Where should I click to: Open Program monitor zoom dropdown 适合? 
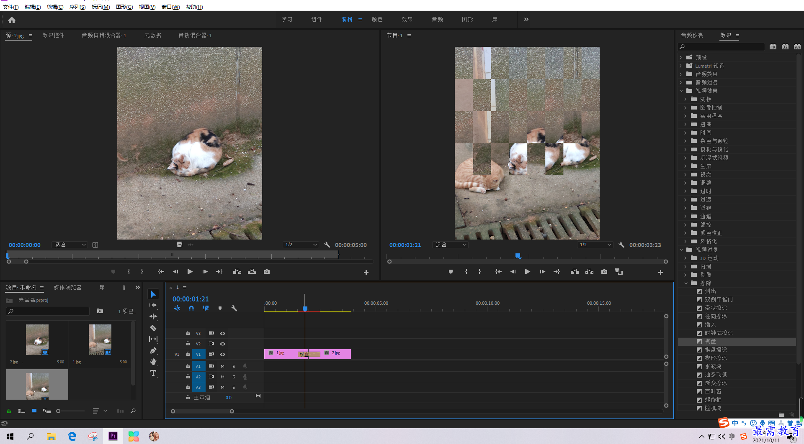(451, 245)
